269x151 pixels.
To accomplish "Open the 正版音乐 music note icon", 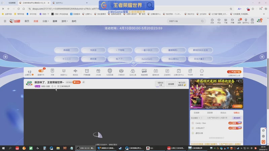I will click(167, 72).
